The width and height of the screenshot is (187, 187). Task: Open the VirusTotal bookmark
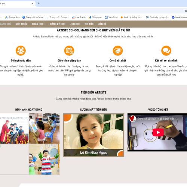point(111,17)
